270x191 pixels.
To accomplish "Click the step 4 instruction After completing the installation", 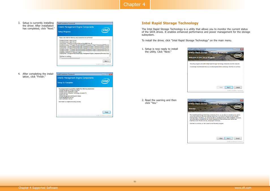I will click(x=38, y=75).
